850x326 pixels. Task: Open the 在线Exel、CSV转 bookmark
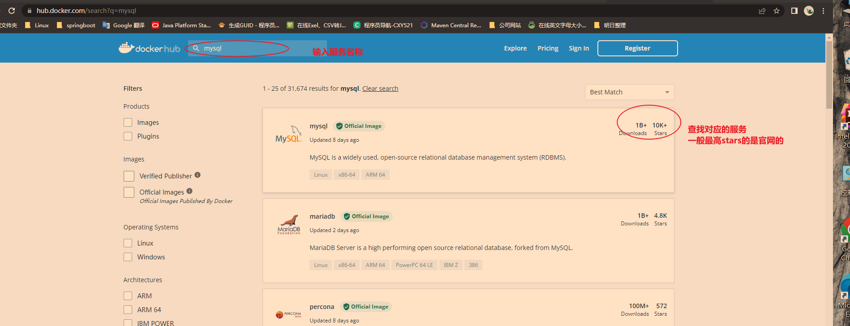[317, 25]
